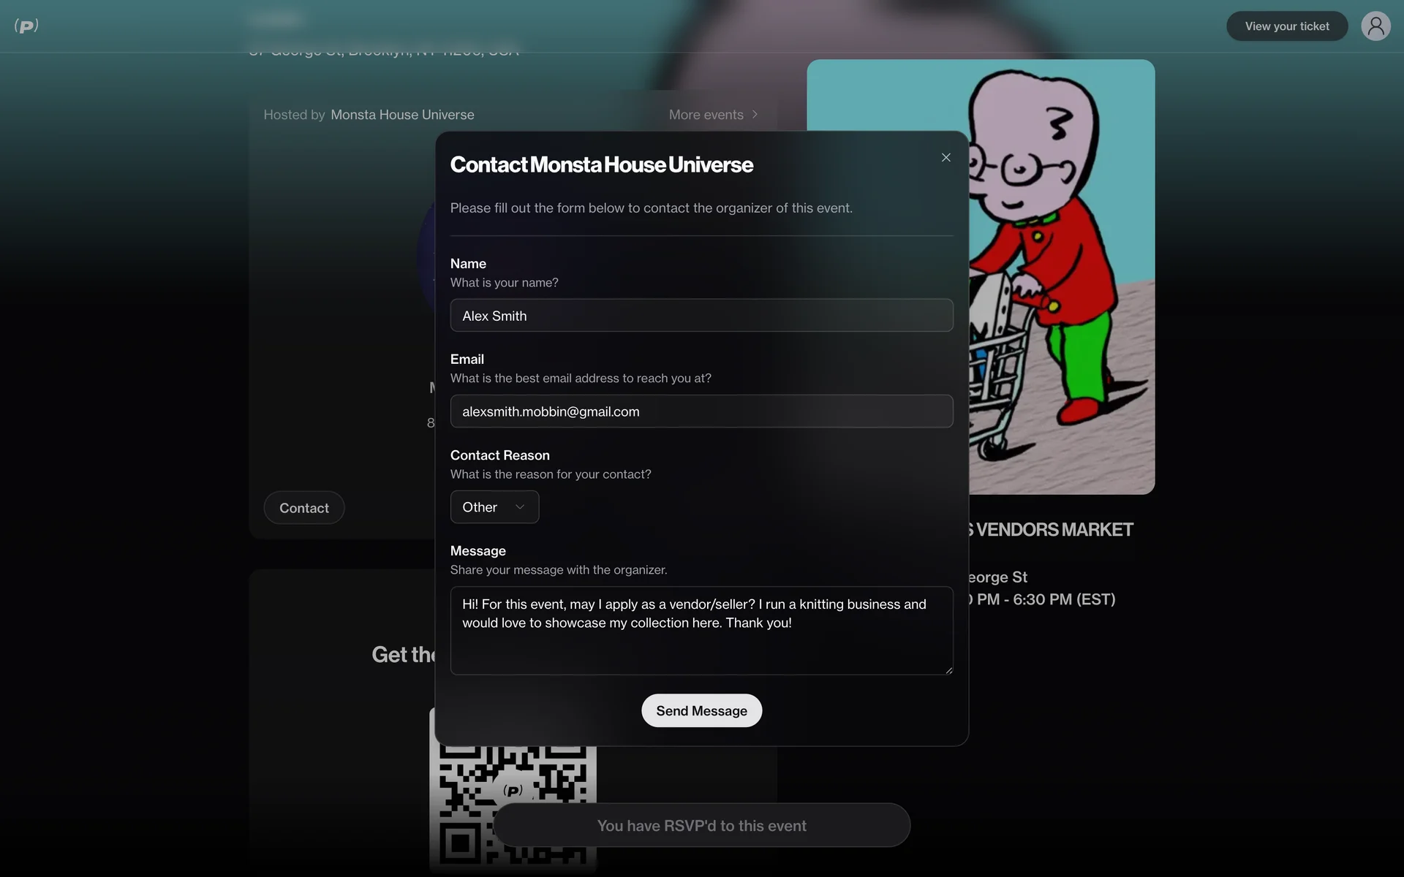Open the More events link
The image size is (1404, 877).
pyautogui.click(x=706, y=115)
